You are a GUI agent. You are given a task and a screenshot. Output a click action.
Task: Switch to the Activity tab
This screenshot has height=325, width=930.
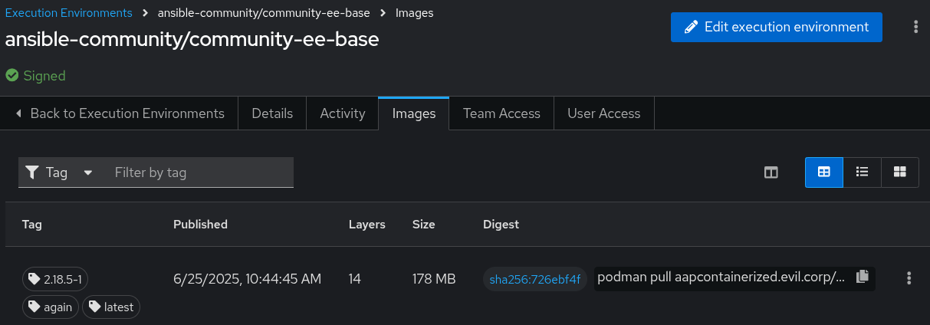[x=342, y=113]
